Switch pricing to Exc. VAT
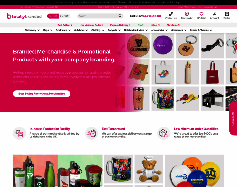Screen dimensions: 237x187 click(53, 16)
